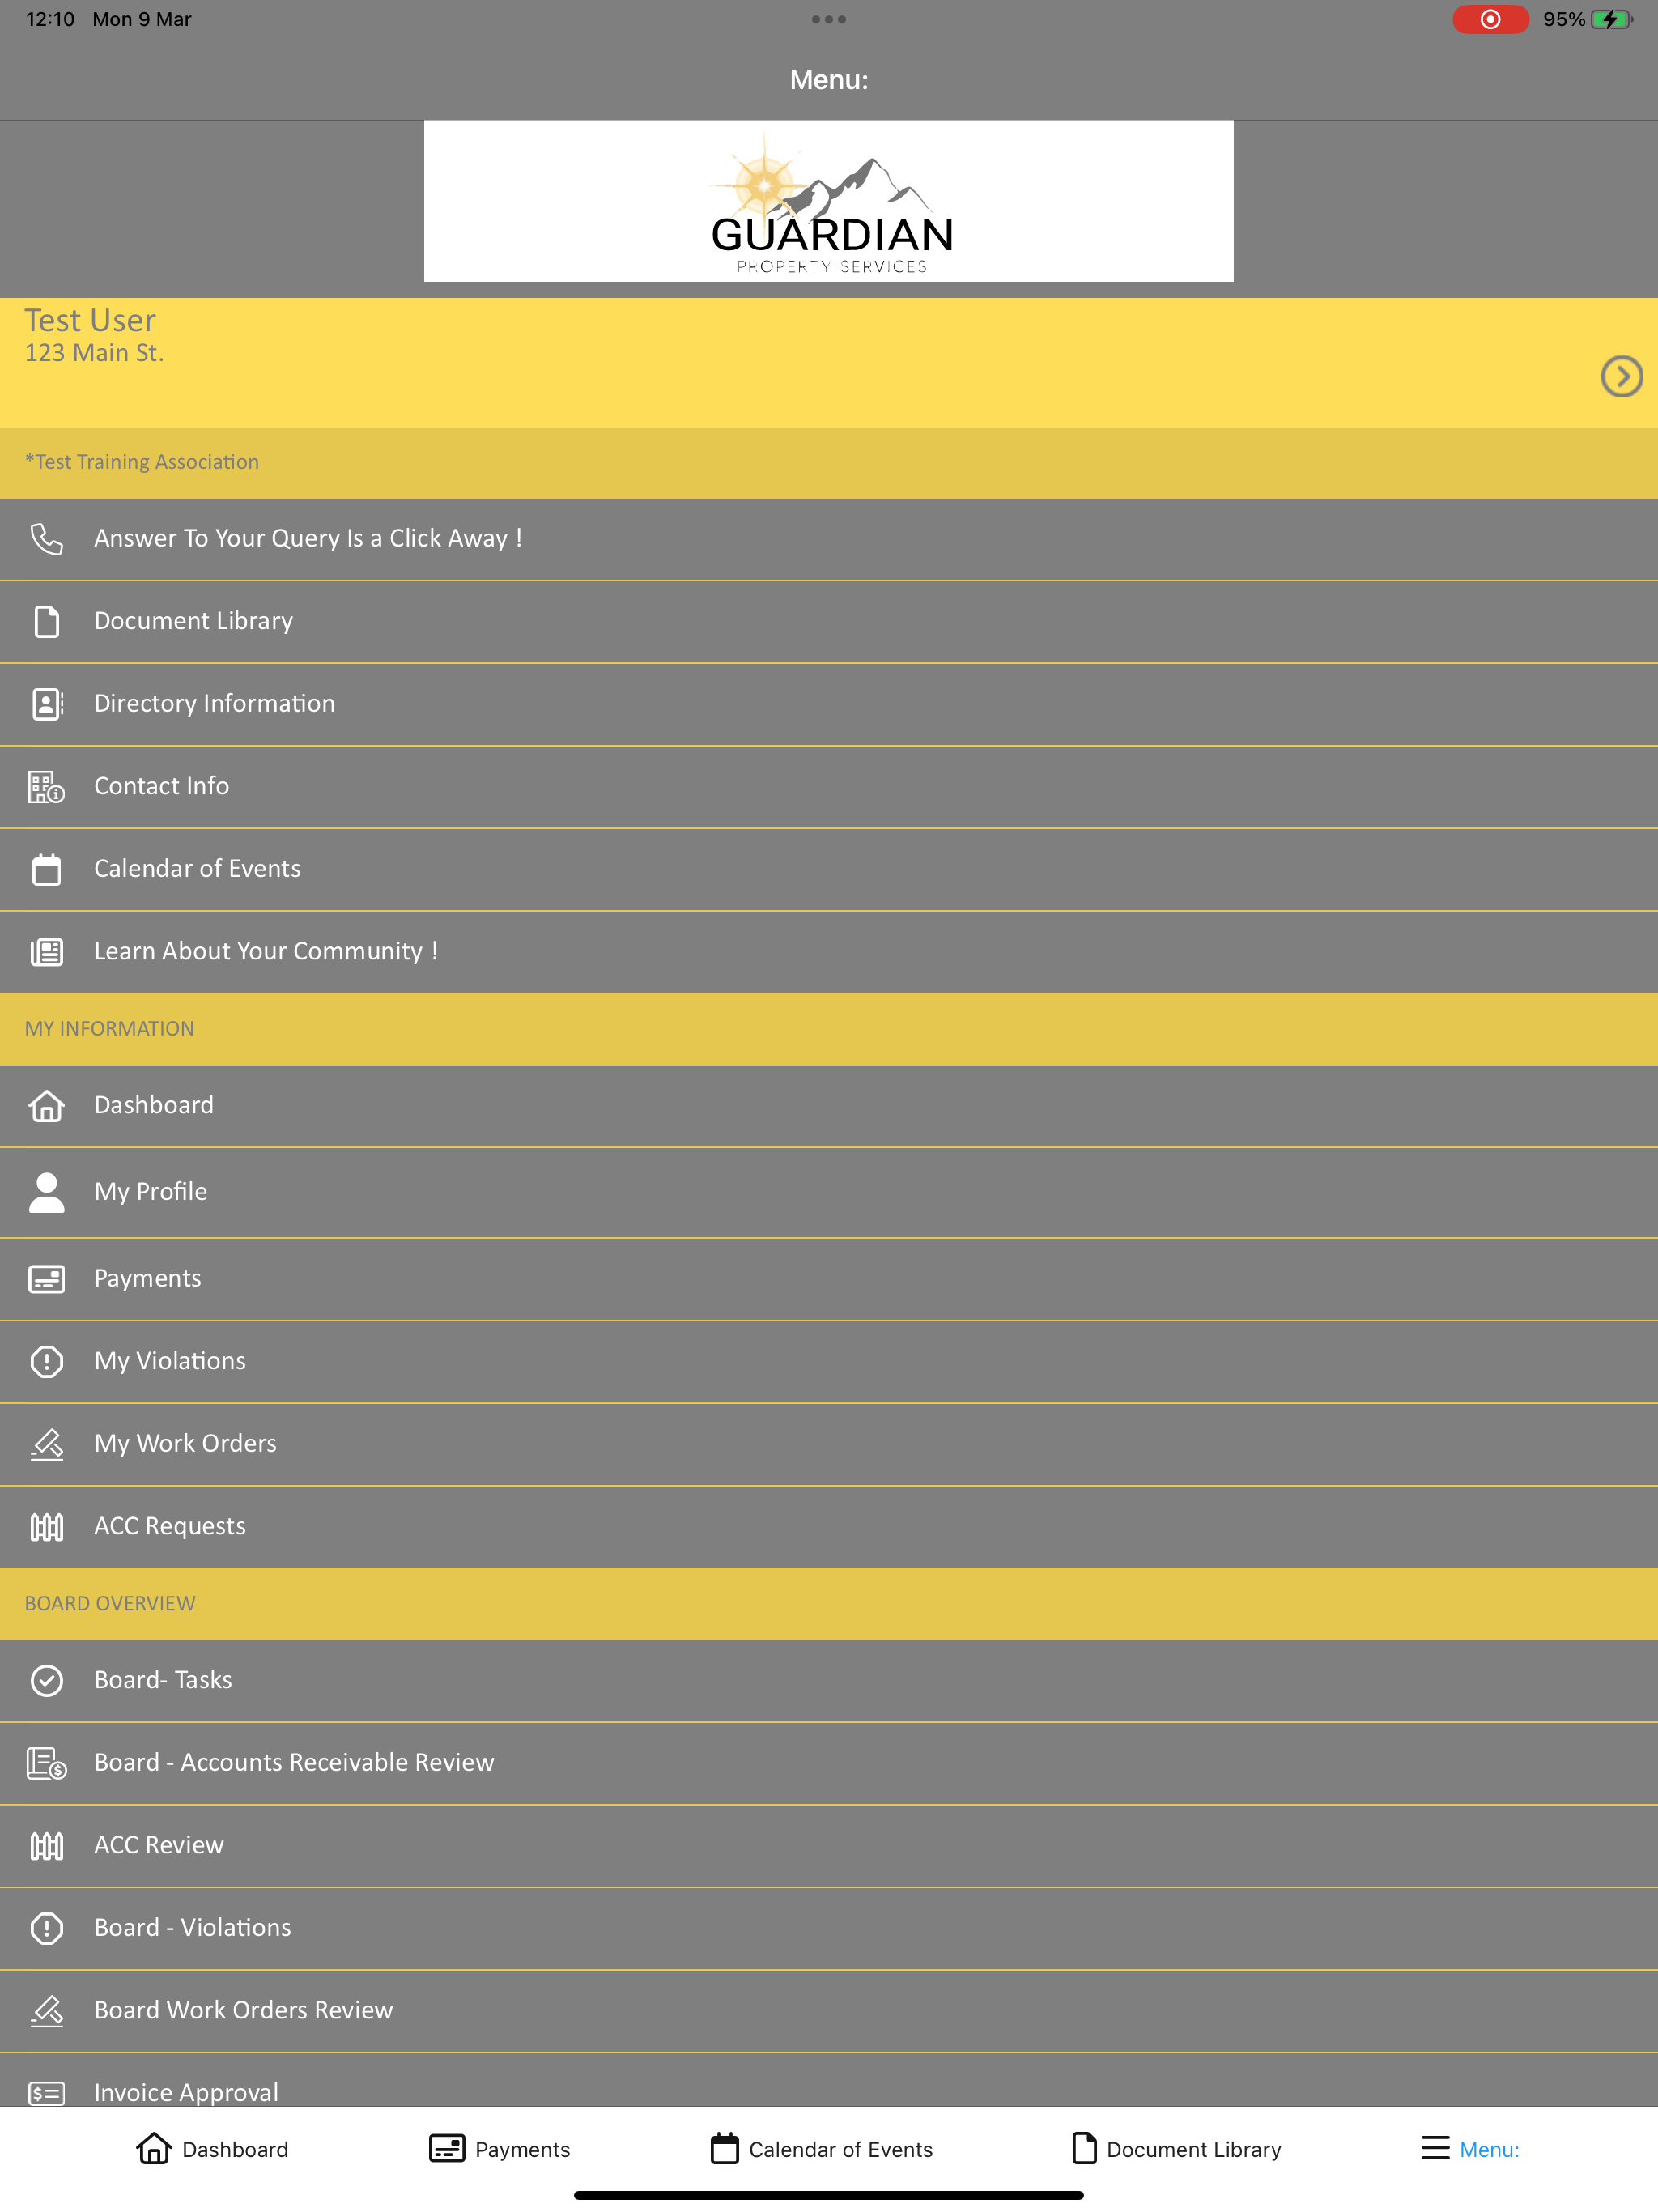Switch to the Payments tab in bottom bar

tap(499, 2148)
